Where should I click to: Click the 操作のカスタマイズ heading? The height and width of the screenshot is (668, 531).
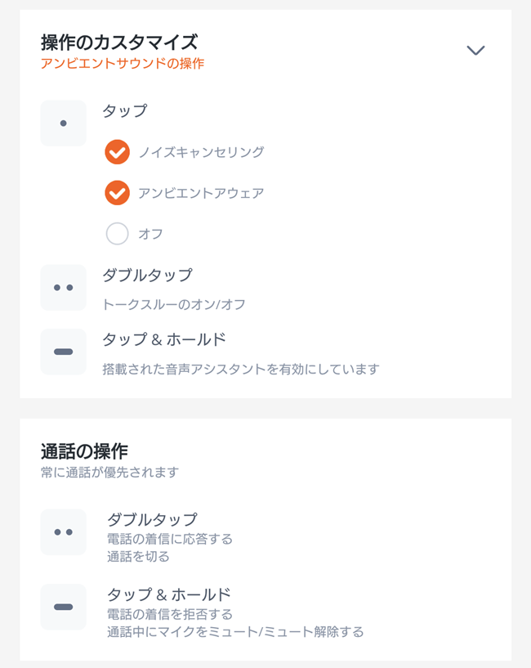[x=119, y=43]
